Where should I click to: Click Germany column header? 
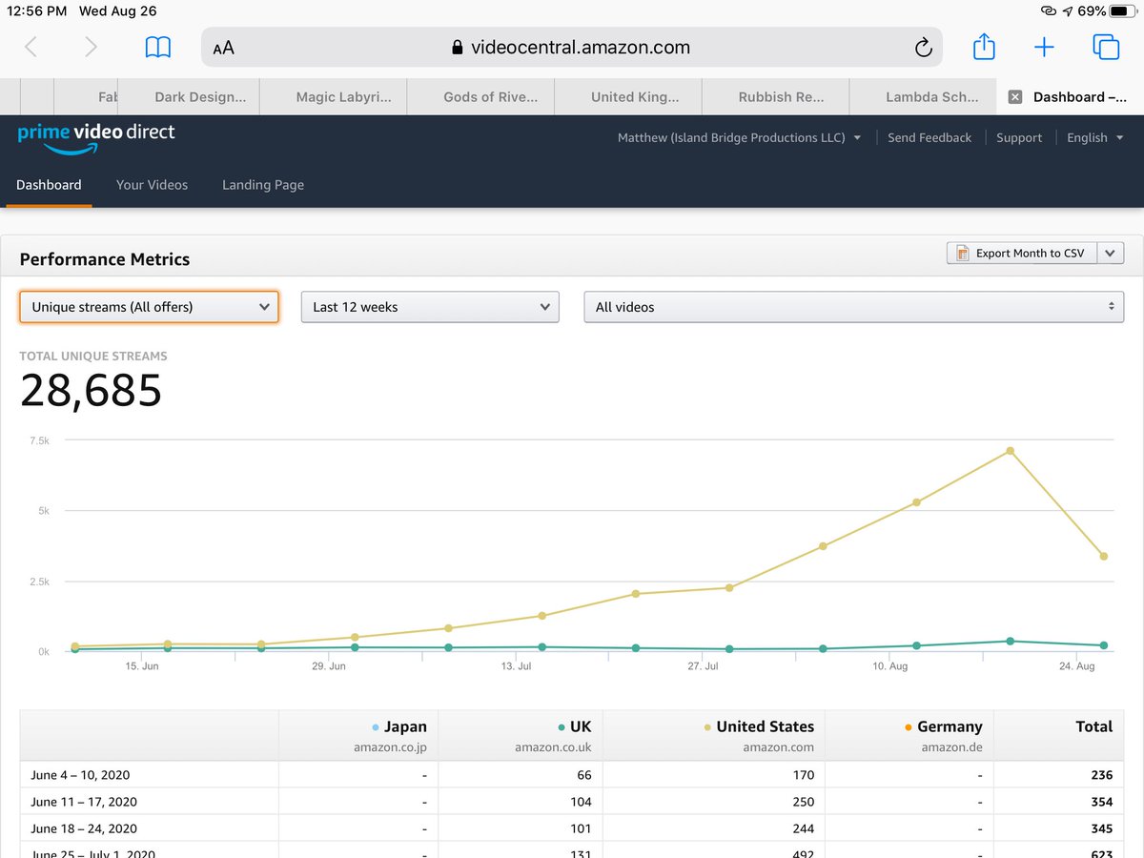(x=909, y=735)
